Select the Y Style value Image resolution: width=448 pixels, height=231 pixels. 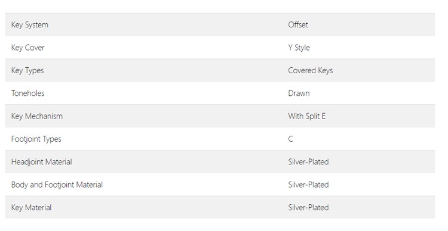[x=299, y=48]
